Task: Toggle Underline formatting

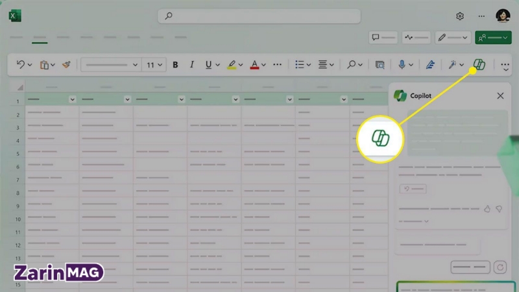Action: tap(208, 65)
